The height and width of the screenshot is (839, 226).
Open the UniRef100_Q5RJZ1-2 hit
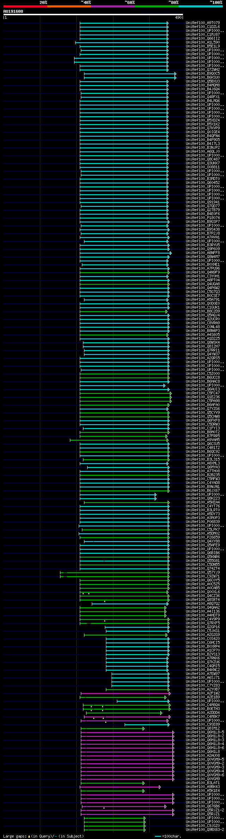click(x=205, y=810)
